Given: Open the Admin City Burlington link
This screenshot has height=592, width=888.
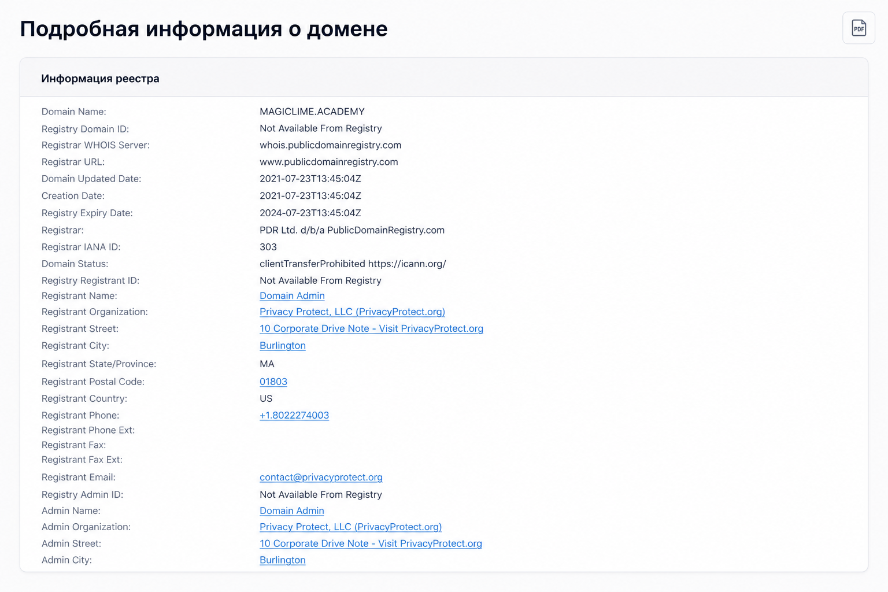Looking at the screenshot, I should (x=283, y=560).
